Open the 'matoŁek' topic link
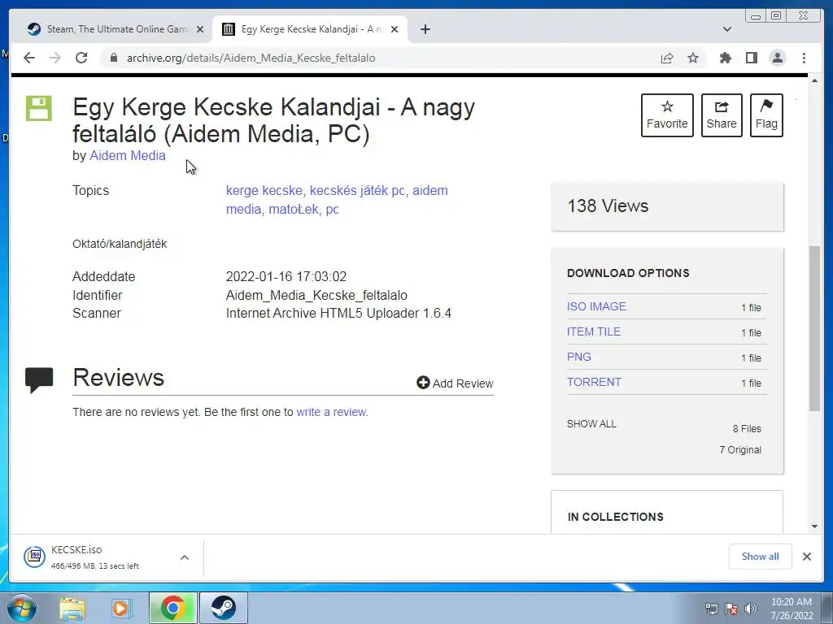Image resolution: width=833 pixels, height=624 pixels. click(x=293, y=209)
